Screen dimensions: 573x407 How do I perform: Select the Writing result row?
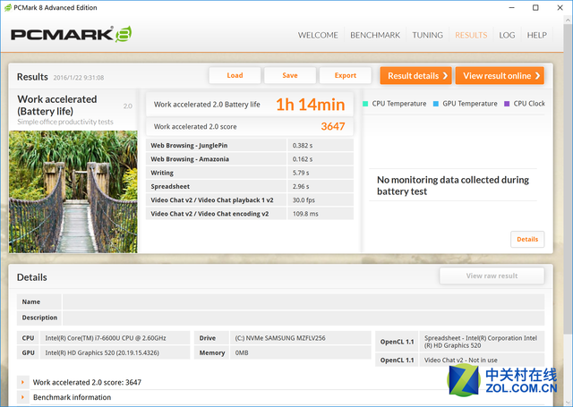250,173
